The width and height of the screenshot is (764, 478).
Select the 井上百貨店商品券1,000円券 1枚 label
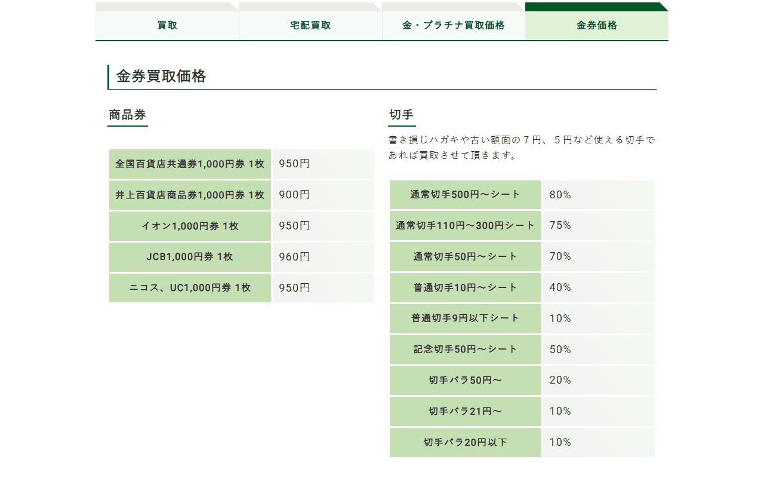coord(190,195)
